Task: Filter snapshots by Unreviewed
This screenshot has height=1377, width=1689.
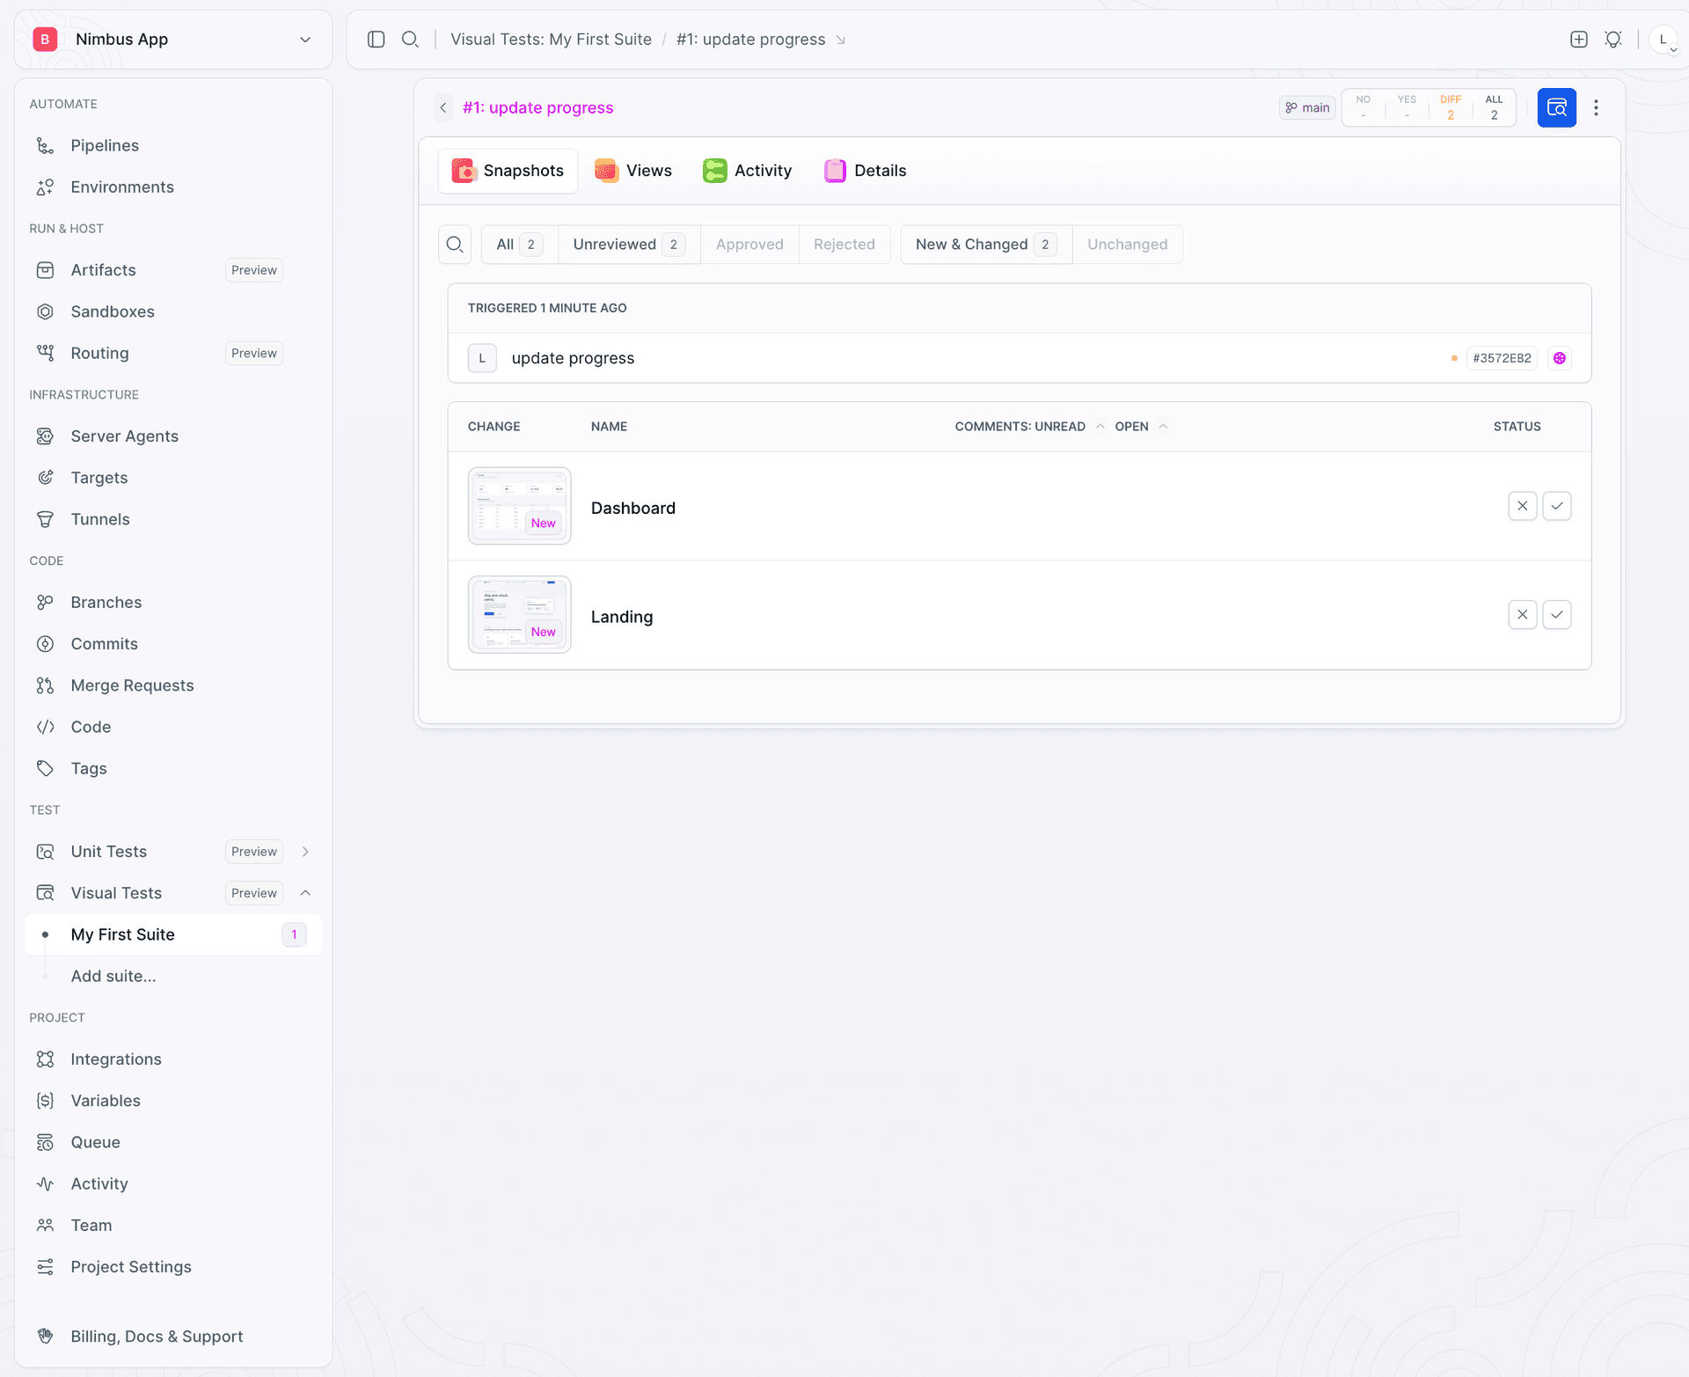Action: [629, 245]
